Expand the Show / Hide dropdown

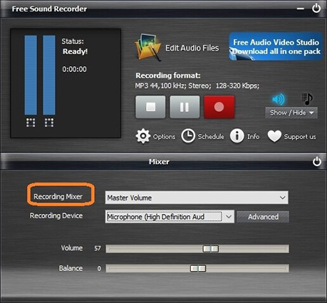tap(291, 113)
